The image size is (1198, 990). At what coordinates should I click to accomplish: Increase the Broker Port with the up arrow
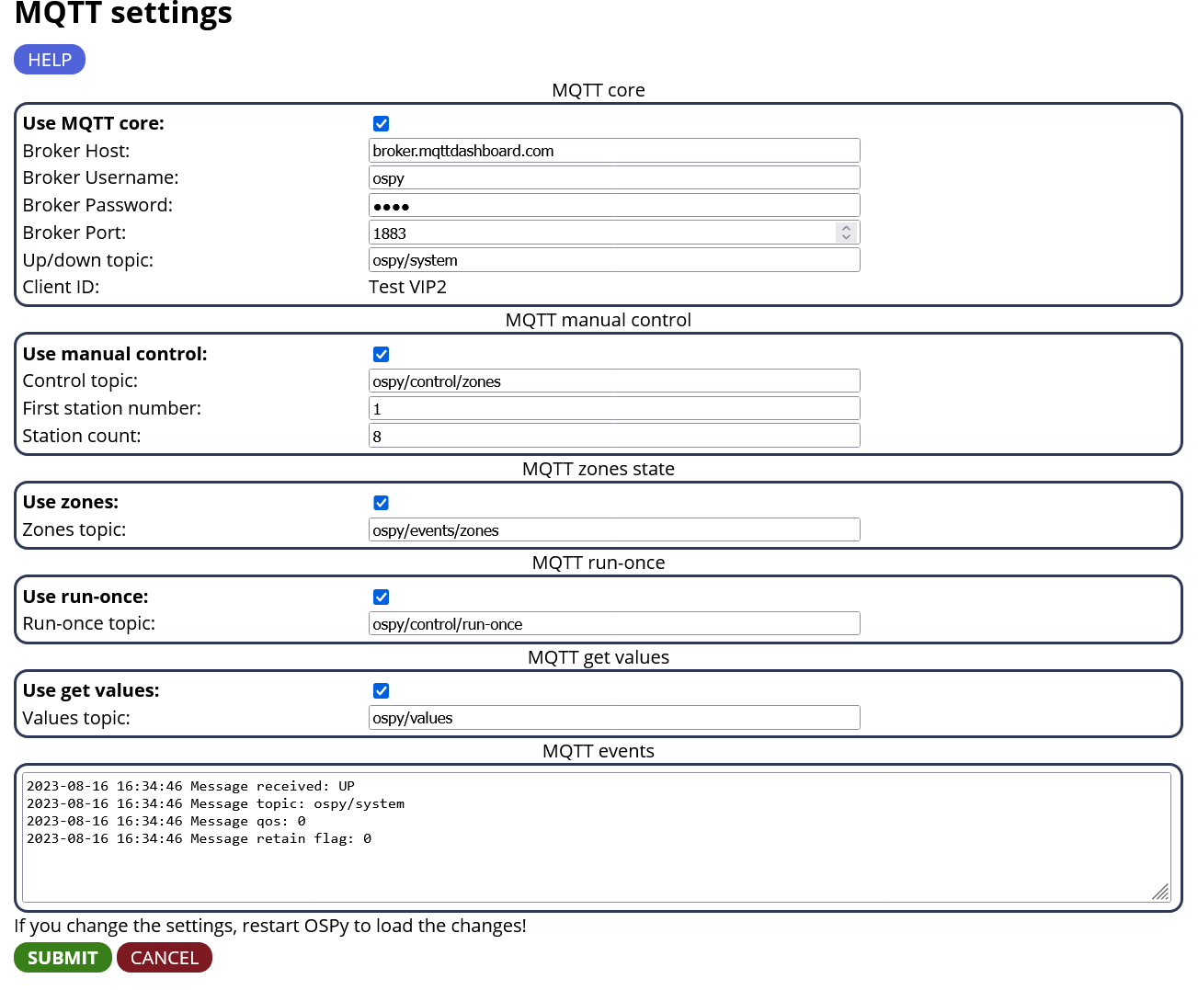847,227
